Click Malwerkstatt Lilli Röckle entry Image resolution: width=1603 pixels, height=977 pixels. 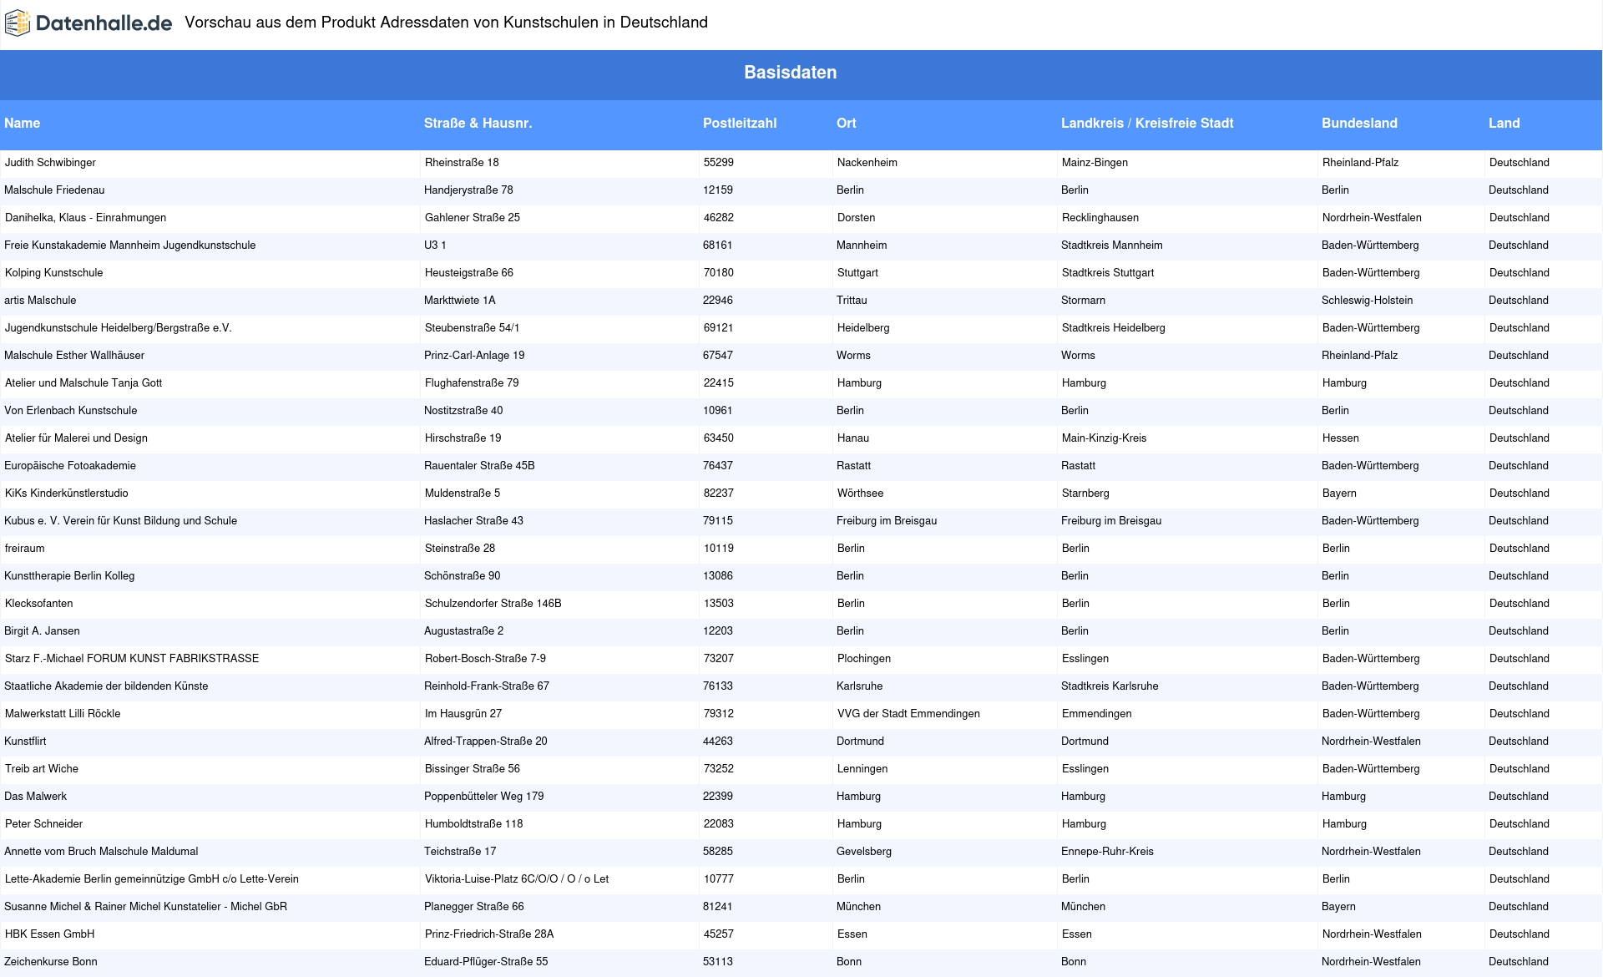click(x=63, y=714)
